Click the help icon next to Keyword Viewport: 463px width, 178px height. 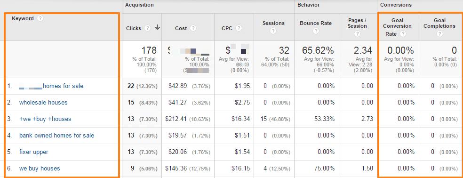click(x=40, y=18)
